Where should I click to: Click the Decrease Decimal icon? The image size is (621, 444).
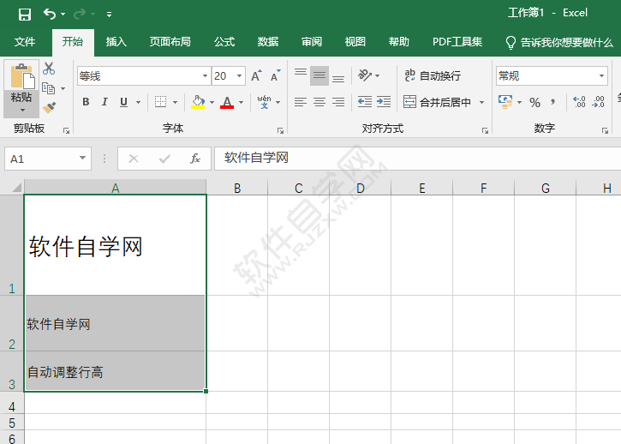click(x=598, y=102)
